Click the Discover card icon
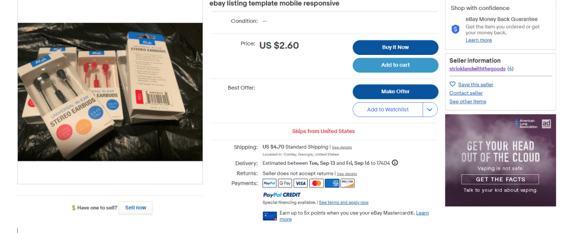The width and height of the screenshot is (569, 233). pos(348,183)
